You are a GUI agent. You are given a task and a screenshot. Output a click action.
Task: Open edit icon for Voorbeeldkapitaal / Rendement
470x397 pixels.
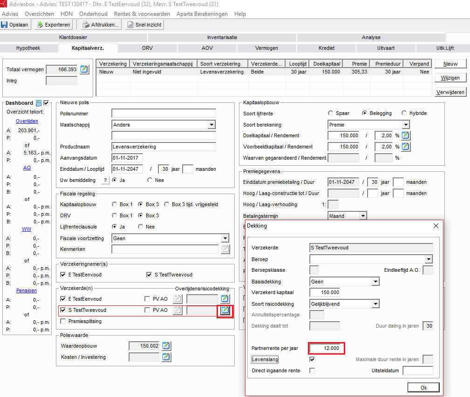click(406, 147)
